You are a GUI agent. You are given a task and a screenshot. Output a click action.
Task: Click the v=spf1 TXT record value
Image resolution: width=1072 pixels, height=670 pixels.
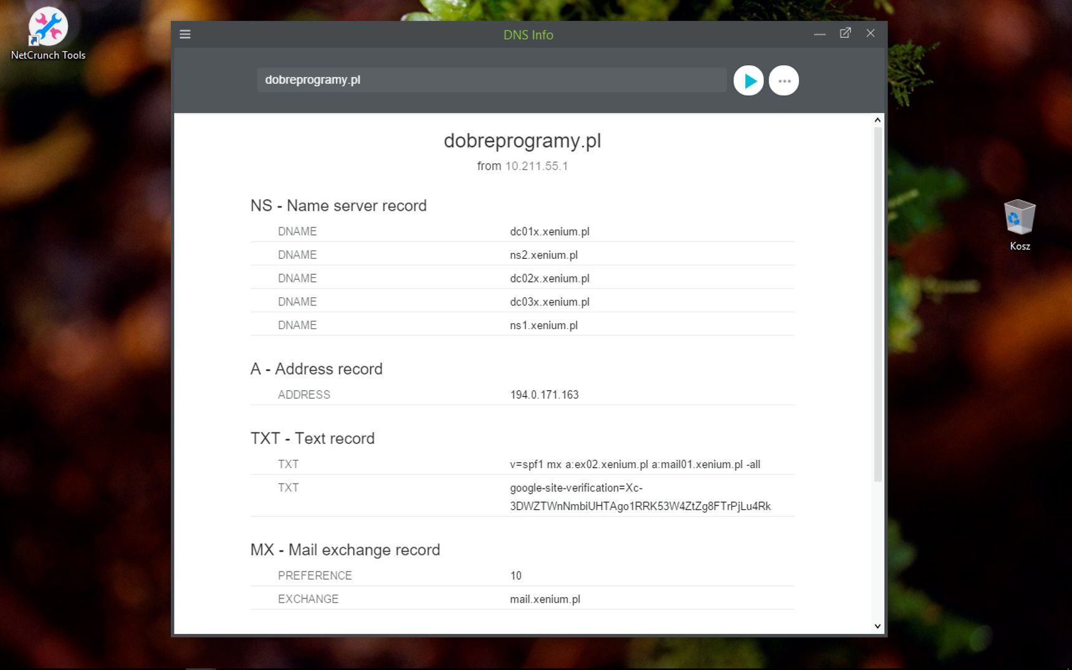click(x=635, y=464)
